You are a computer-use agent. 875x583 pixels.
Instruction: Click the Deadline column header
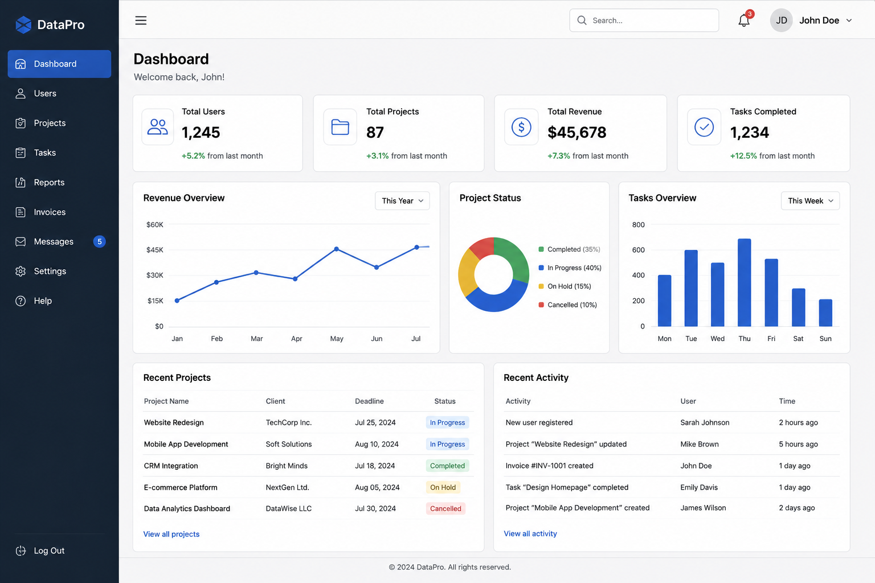pos(369,401)
